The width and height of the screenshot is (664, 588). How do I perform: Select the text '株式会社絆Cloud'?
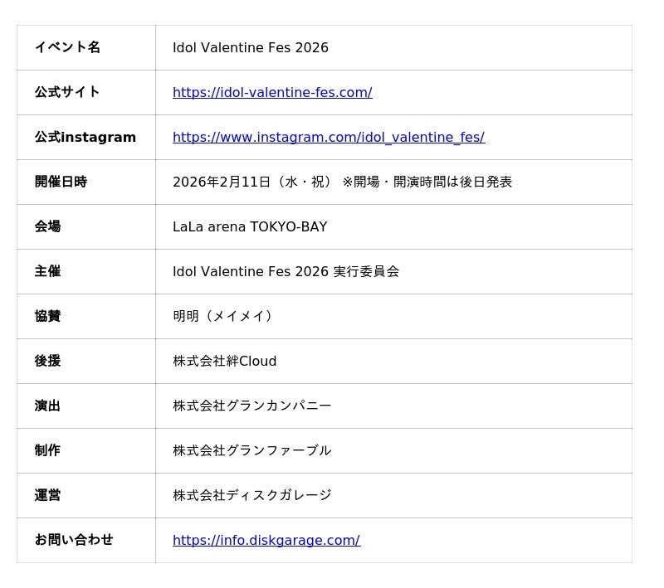(x=224, y=362)
